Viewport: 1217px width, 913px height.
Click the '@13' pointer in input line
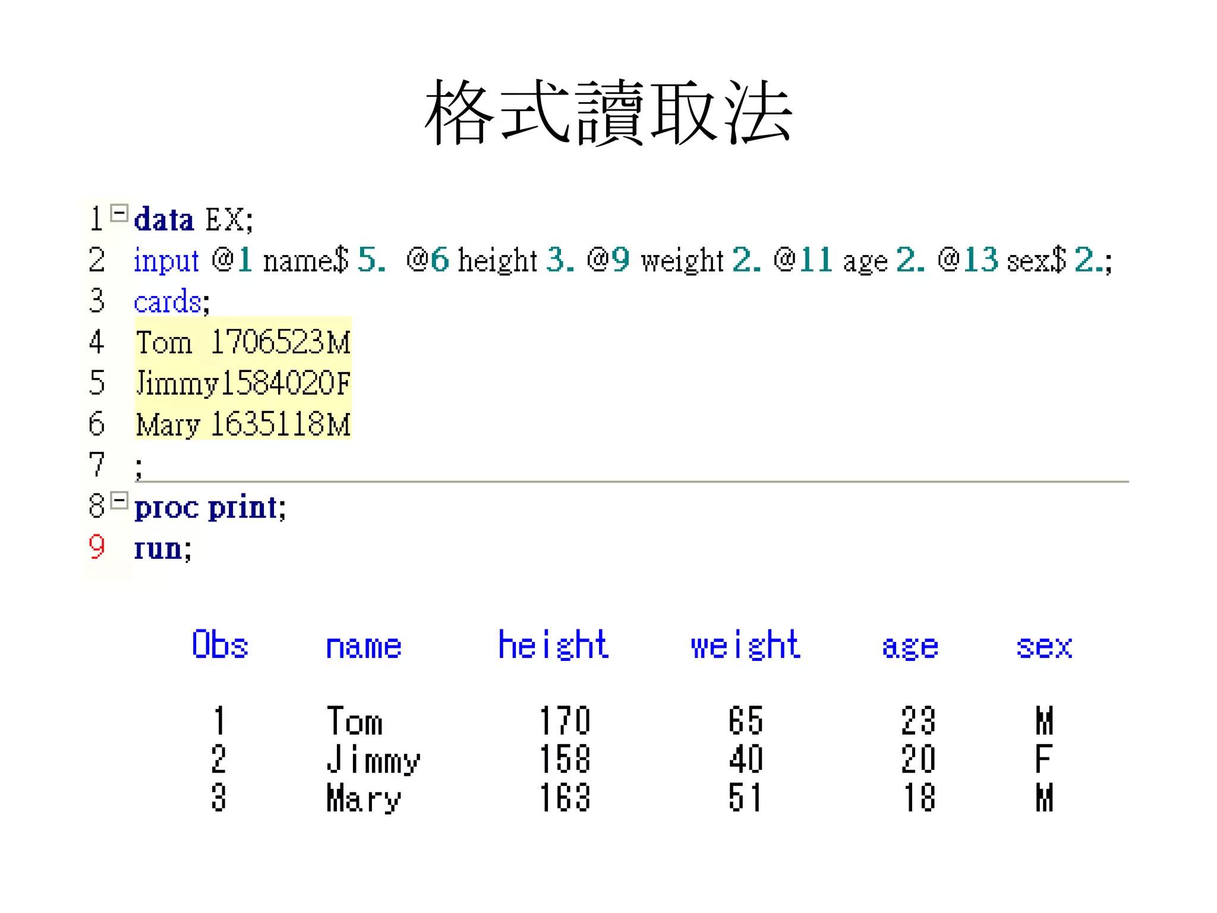pyautogui.click(x=968, y=260)
